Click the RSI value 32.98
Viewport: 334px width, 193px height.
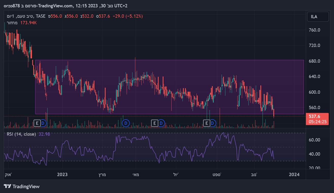[x=44, y=134]
